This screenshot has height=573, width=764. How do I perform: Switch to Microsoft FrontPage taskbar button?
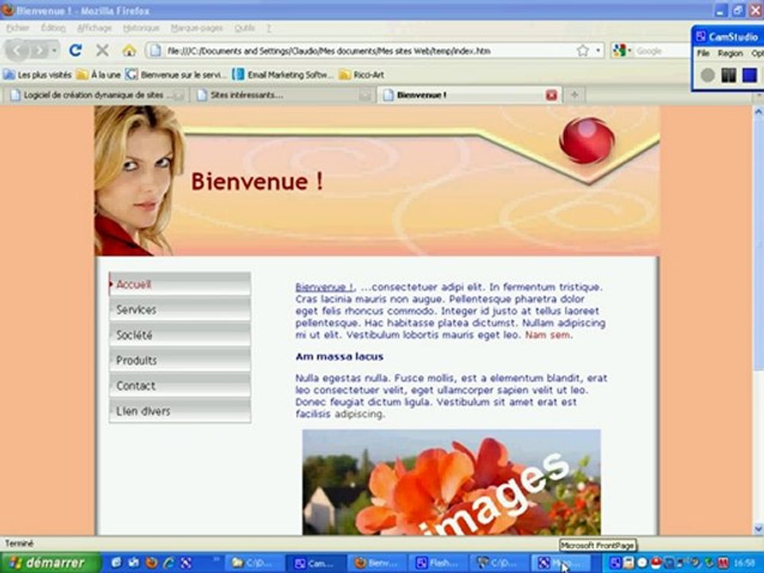561,563
